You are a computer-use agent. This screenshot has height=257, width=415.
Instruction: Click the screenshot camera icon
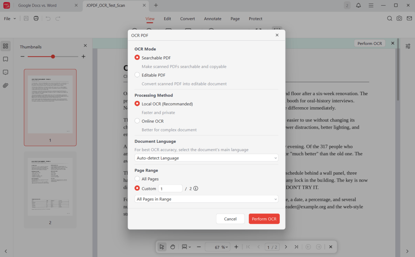click(399, 19)
